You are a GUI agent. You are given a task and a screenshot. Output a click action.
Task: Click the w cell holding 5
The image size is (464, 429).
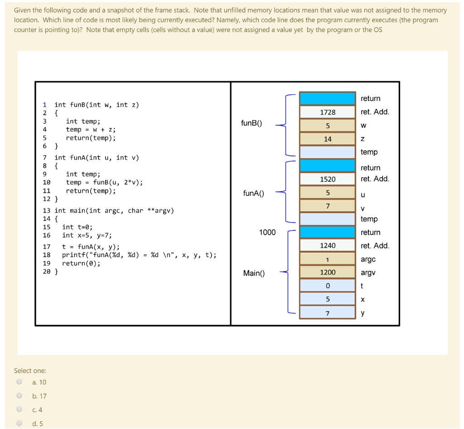tap(326, 125)
